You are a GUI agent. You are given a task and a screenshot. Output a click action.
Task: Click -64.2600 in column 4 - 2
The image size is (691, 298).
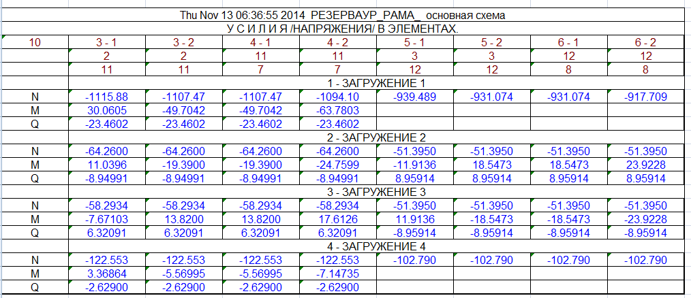(337, 151)
